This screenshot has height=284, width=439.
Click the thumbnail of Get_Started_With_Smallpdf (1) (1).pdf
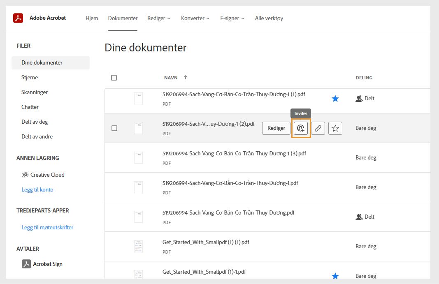pyautogui.click(x=138, y=246)
